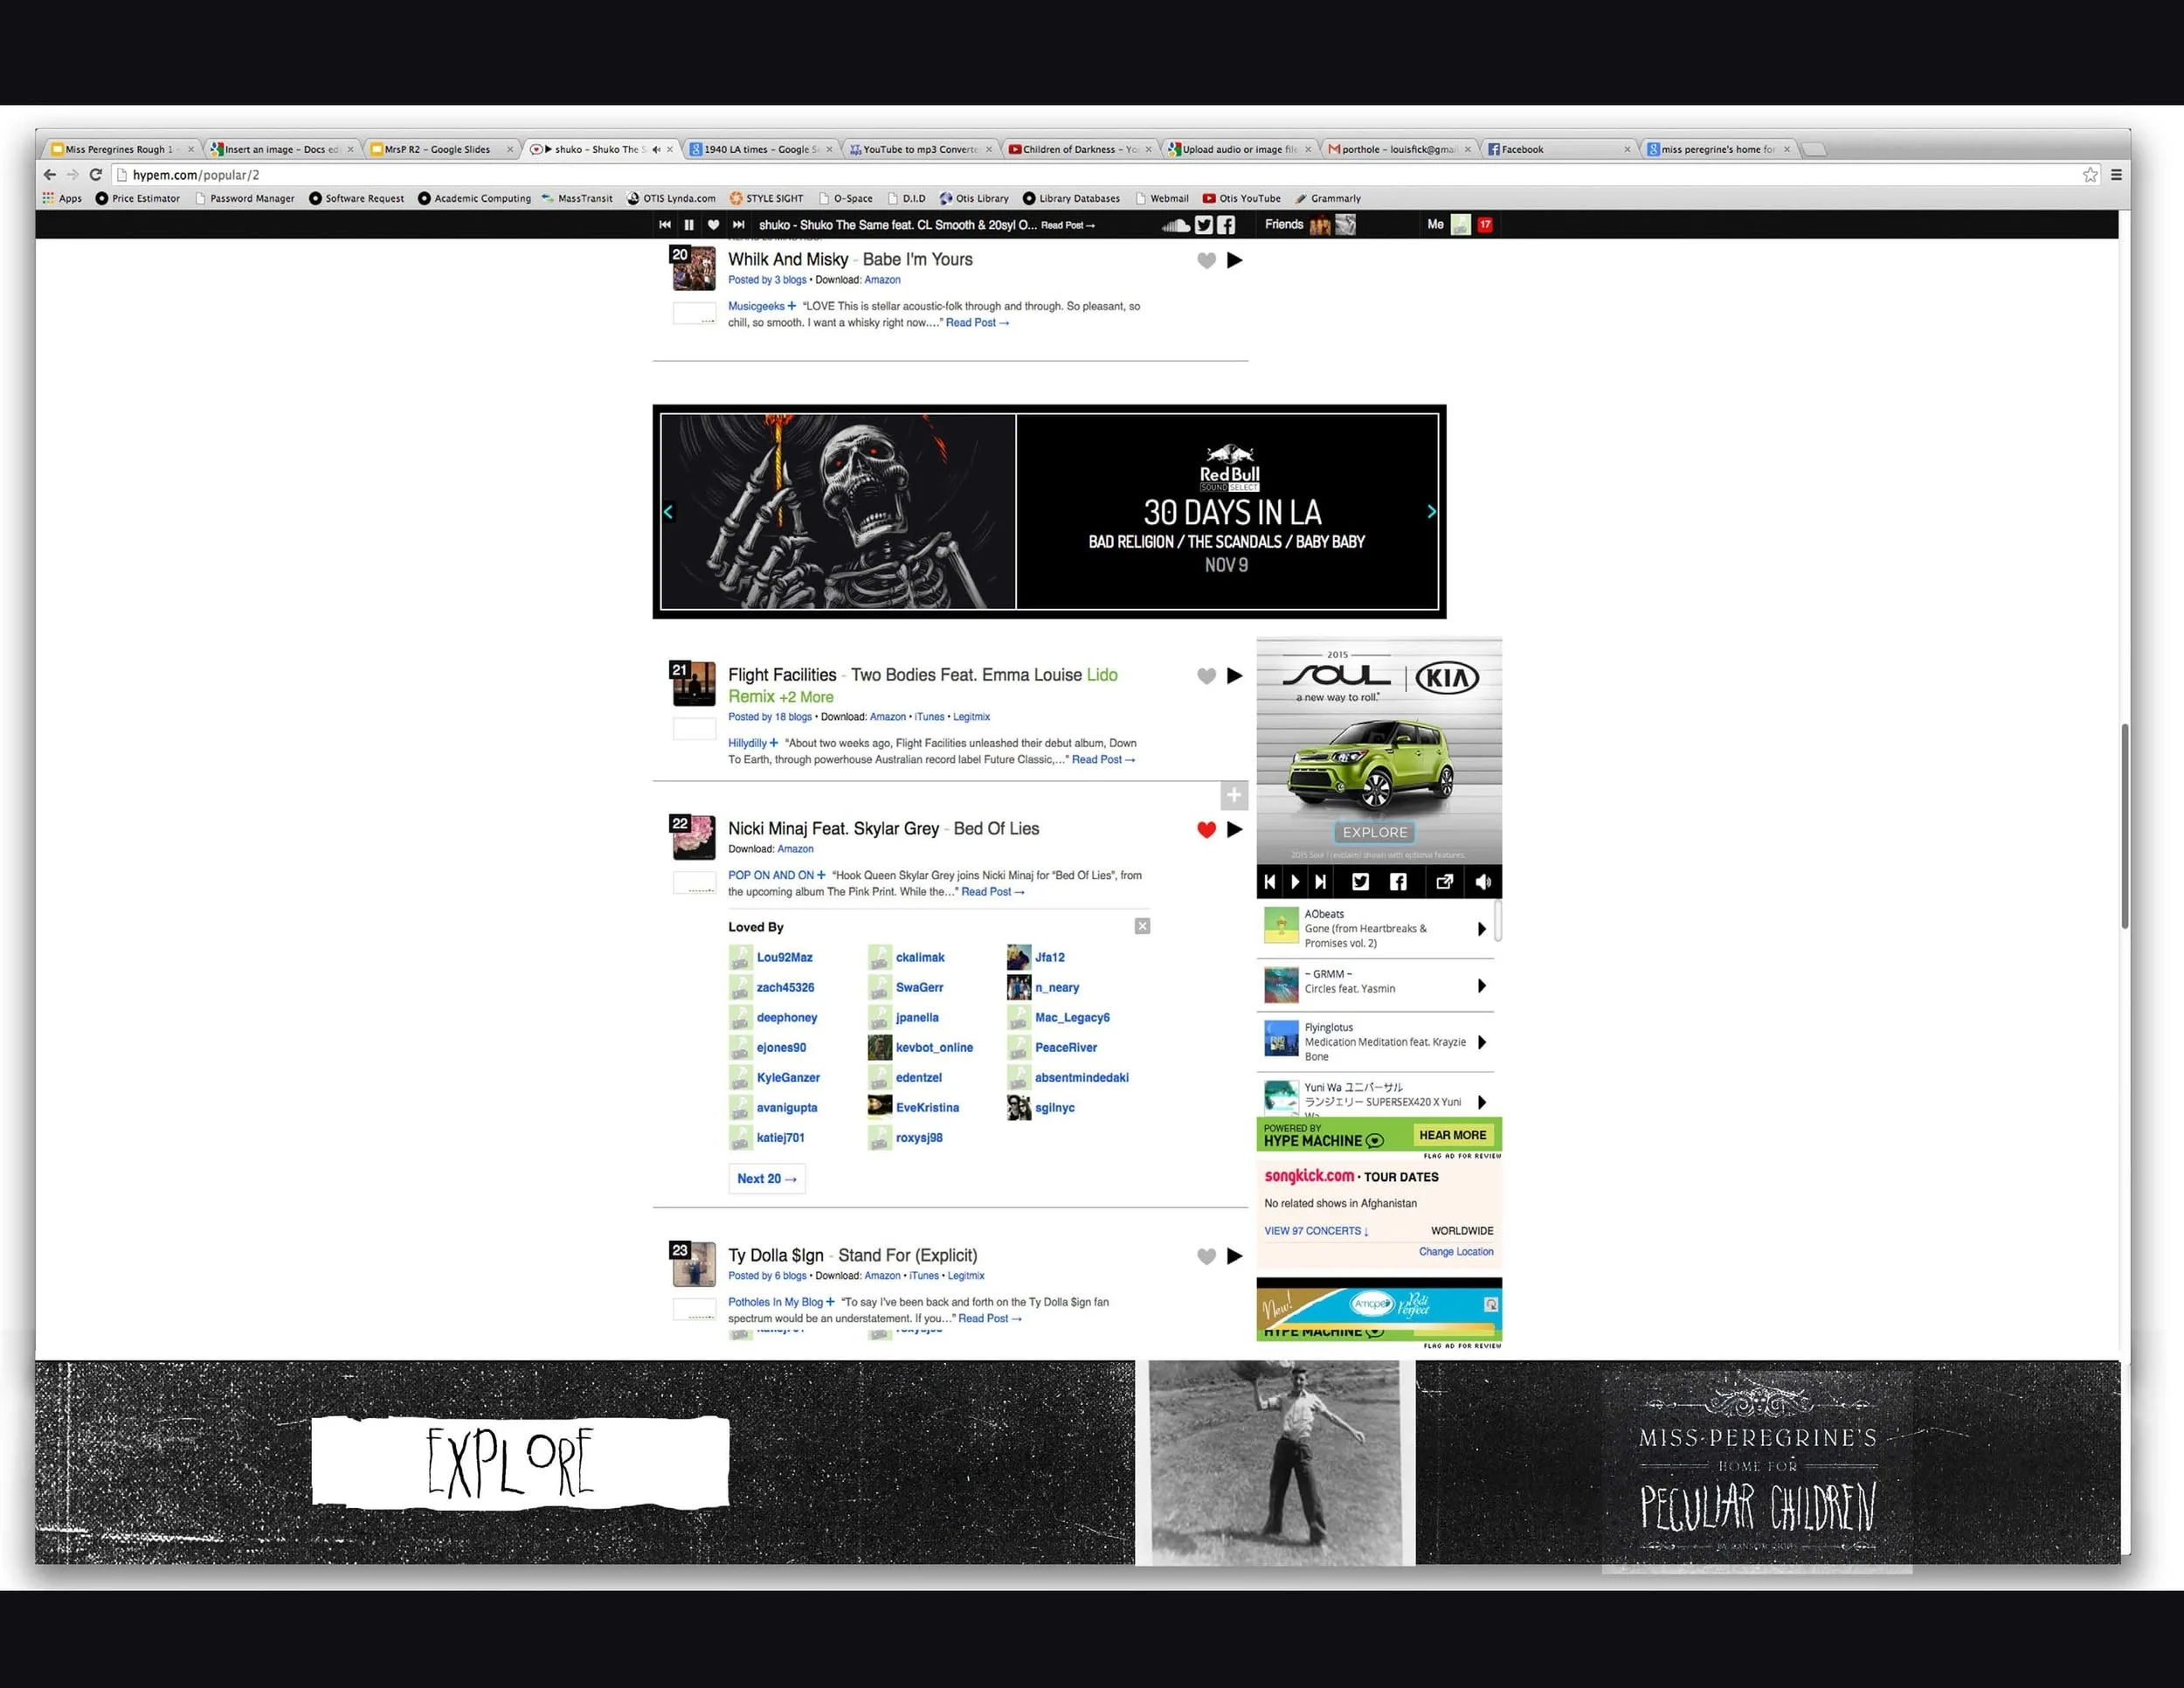Show Next 20 users who loved
Screen dimensions: 2184x1688
click(767, 1179)
